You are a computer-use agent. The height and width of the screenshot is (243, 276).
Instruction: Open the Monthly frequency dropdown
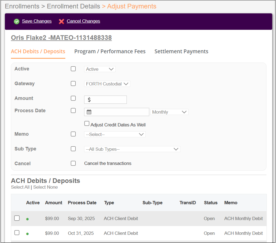tap(169, 112)
